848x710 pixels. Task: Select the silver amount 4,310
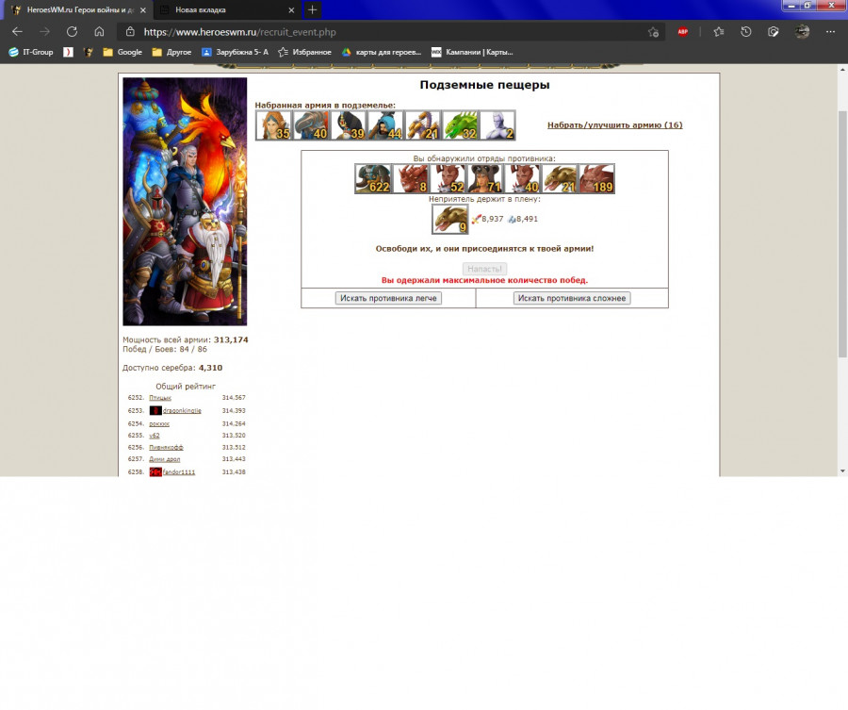210,368
